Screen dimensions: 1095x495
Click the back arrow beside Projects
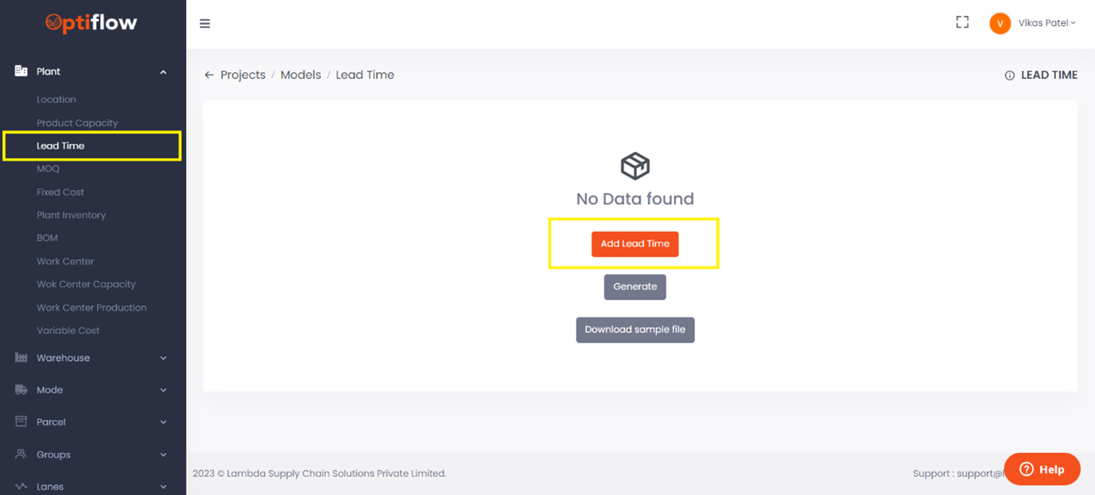[209, 75]
